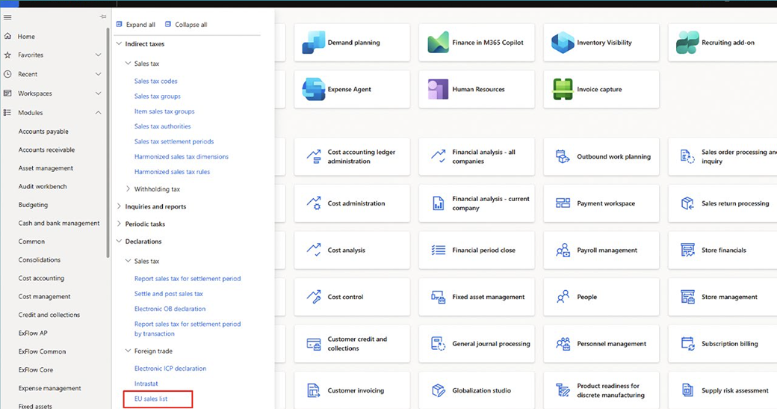Viewport: 777px width, 409px height.
Task: Open the General journal processing tile
Action: pos(477,344)
